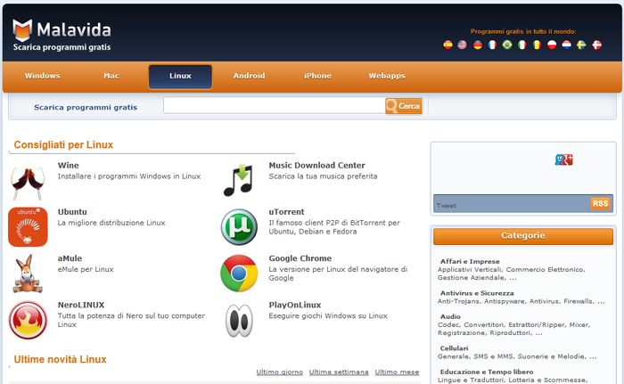Pick the Italian flag icon
The height and width of the screenshot is (384, 624).
522,45
